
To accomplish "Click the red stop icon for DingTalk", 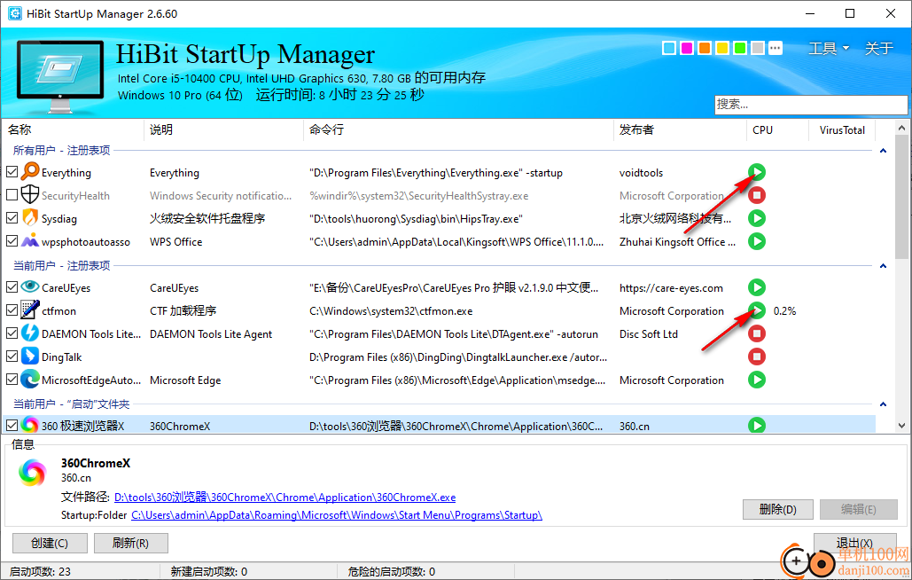I will pos(756,357).
